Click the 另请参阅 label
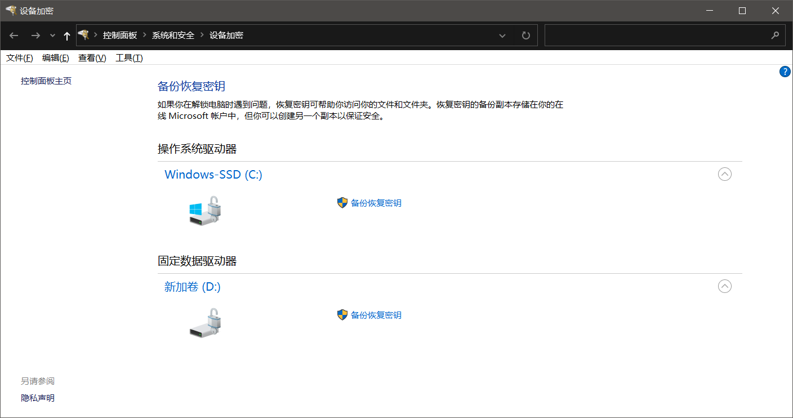 point(38,381)
